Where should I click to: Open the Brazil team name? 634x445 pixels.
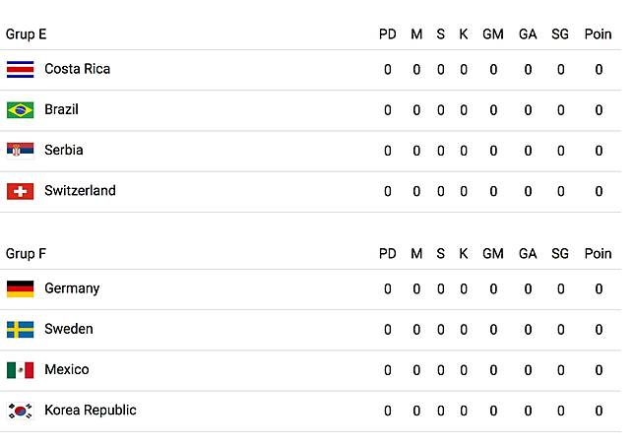point(61,109)
